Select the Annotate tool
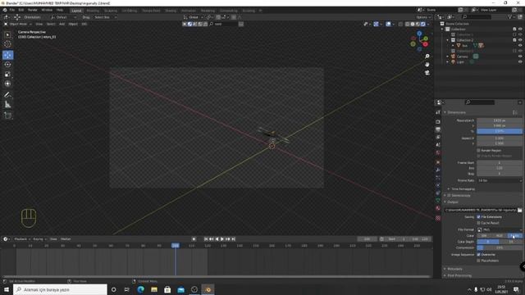This screenshot has width=525, height=295. click(x=7, y=95)
